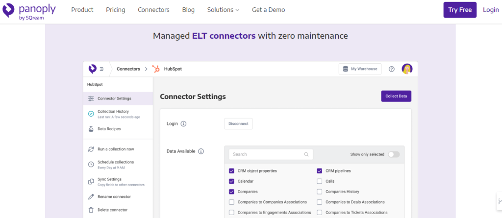The height and width of the screenshot is (218, 502).
Task: Click the Rename connector pencil icon
Action: point(91,196)
